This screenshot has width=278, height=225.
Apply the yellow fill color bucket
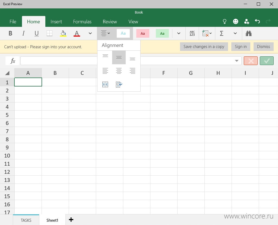[x=63, y=33]
